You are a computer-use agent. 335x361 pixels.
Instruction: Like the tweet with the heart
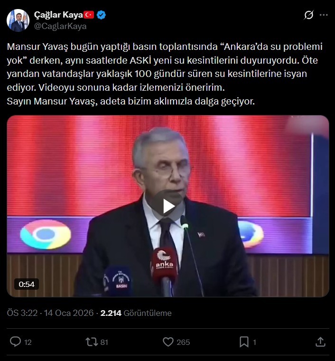168,342
